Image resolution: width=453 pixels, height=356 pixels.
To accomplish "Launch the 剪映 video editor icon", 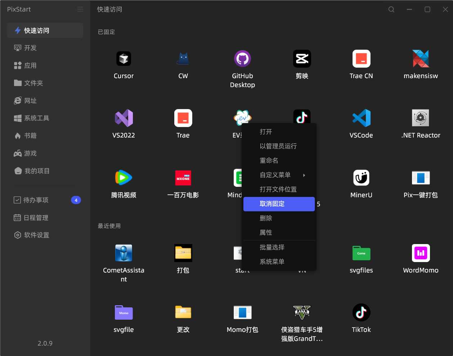I will click(x=302, y=59).
